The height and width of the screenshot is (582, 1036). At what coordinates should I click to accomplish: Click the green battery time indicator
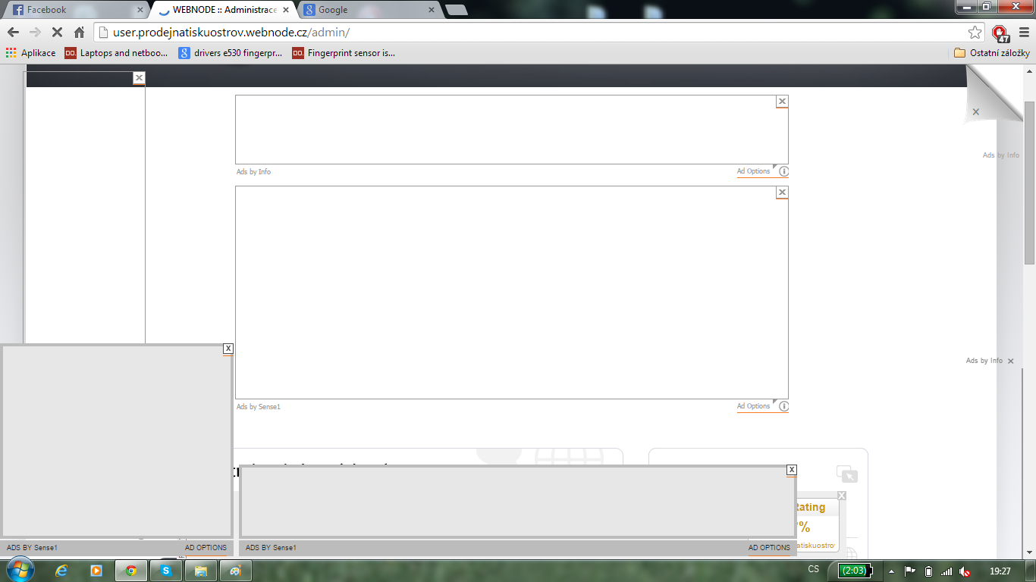tap(855, 571)
